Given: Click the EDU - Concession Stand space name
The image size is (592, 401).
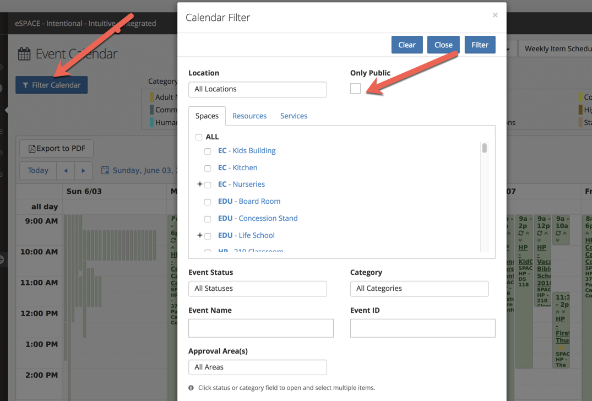Looking at the screenshot, I should click(x=258, y=218).
